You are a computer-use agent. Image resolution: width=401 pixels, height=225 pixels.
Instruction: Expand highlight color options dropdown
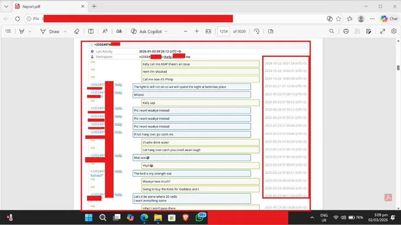click(30, 32)
